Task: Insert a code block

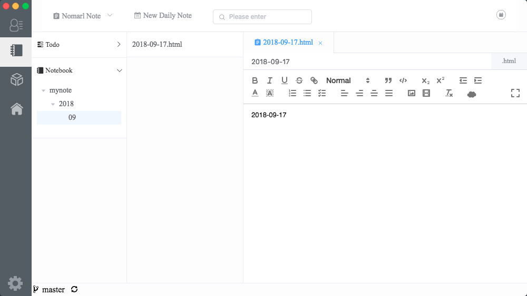Action: coord(403,80)
